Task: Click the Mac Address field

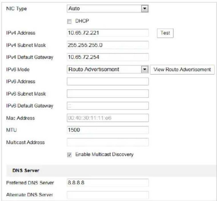Action: click(x=108, y=118)
